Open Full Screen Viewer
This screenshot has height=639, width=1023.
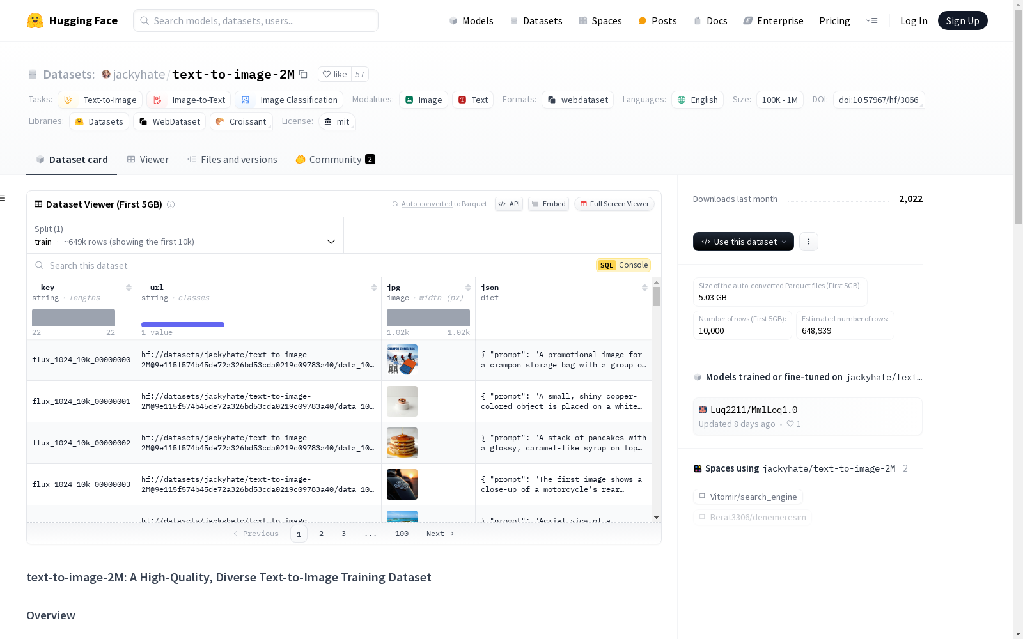(614, 204)
